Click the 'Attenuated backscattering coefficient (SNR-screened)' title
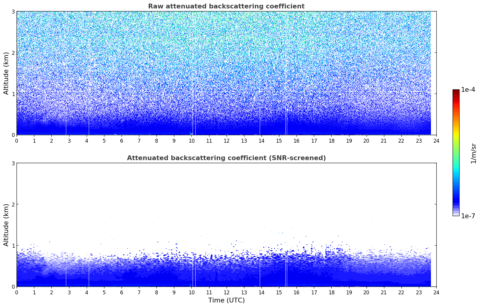The image size is (480, 307). click(x=226, y=158)
